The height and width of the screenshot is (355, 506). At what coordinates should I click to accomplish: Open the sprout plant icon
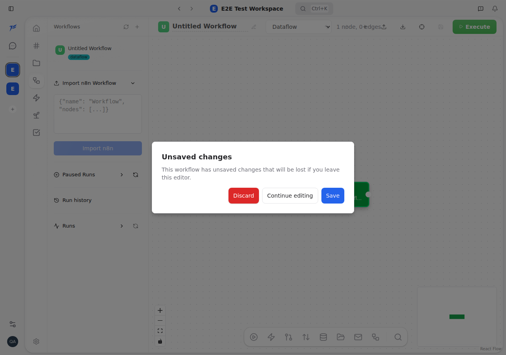click(36, 115)
